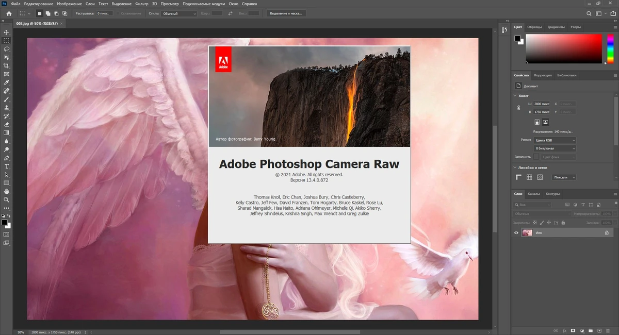The width and height of the screenshot is (619, 335).
Task: Switch to the Каналы tab
Action: pos(534,194)
